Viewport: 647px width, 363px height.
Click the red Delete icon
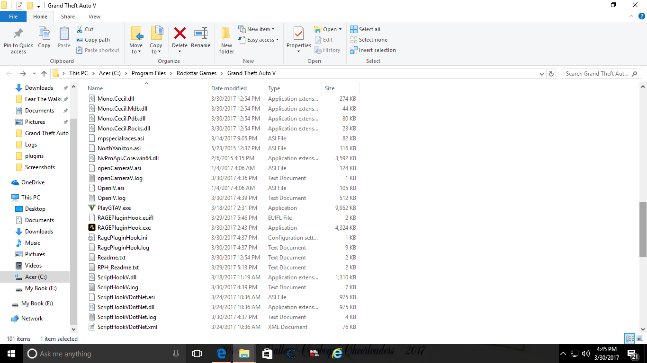click(x=180, y=34)
